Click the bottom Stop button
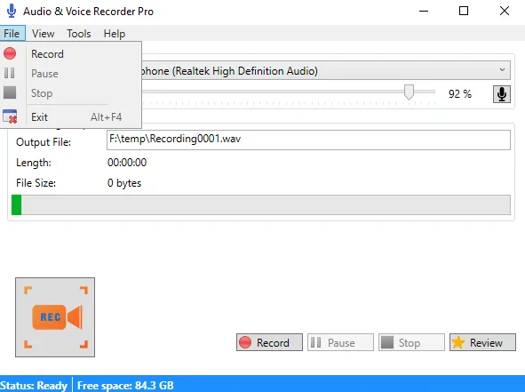 pyautogui.click(x=411, y=342)
